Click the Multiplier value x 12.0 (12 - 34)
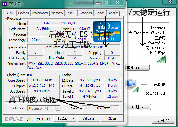The height and width of the screenshot is (127, 178). pyautogui.click(x=42, y=86)
